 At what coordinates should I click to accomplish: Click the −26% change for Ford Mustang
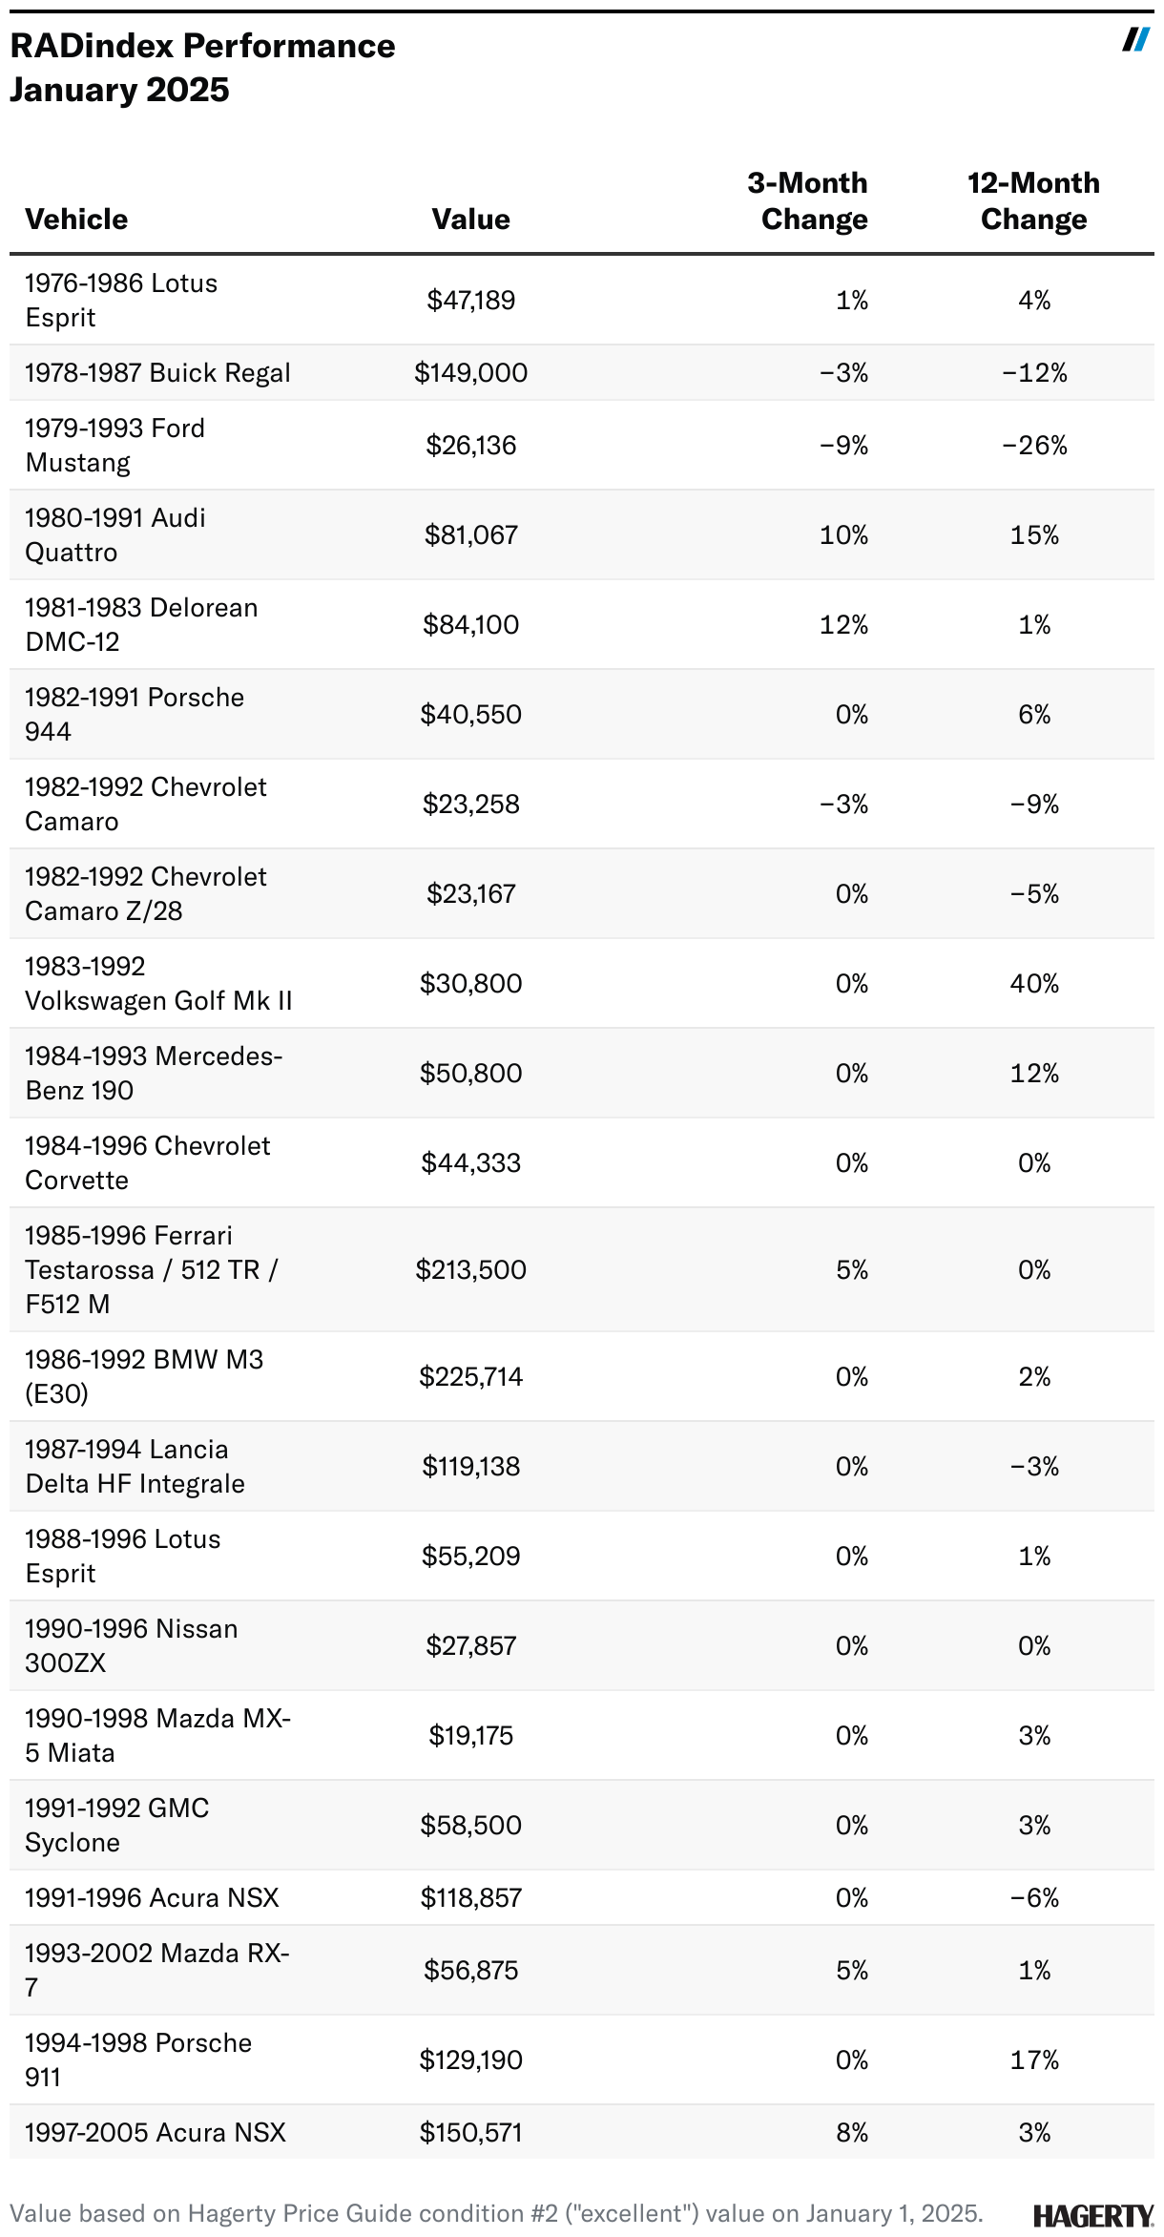[1034, 446]
